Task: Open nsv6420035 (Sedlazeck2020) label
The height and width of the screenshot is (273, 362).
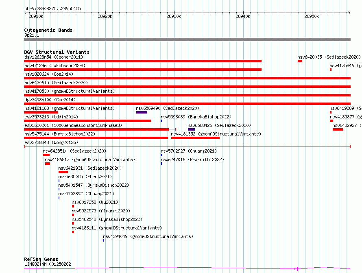Action: point(329,57)
